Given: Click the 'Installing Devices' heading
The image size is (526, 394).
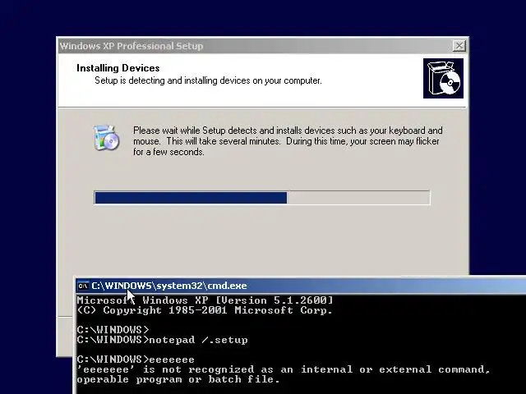Looking at the screenshot, I should tap(118, 68).
